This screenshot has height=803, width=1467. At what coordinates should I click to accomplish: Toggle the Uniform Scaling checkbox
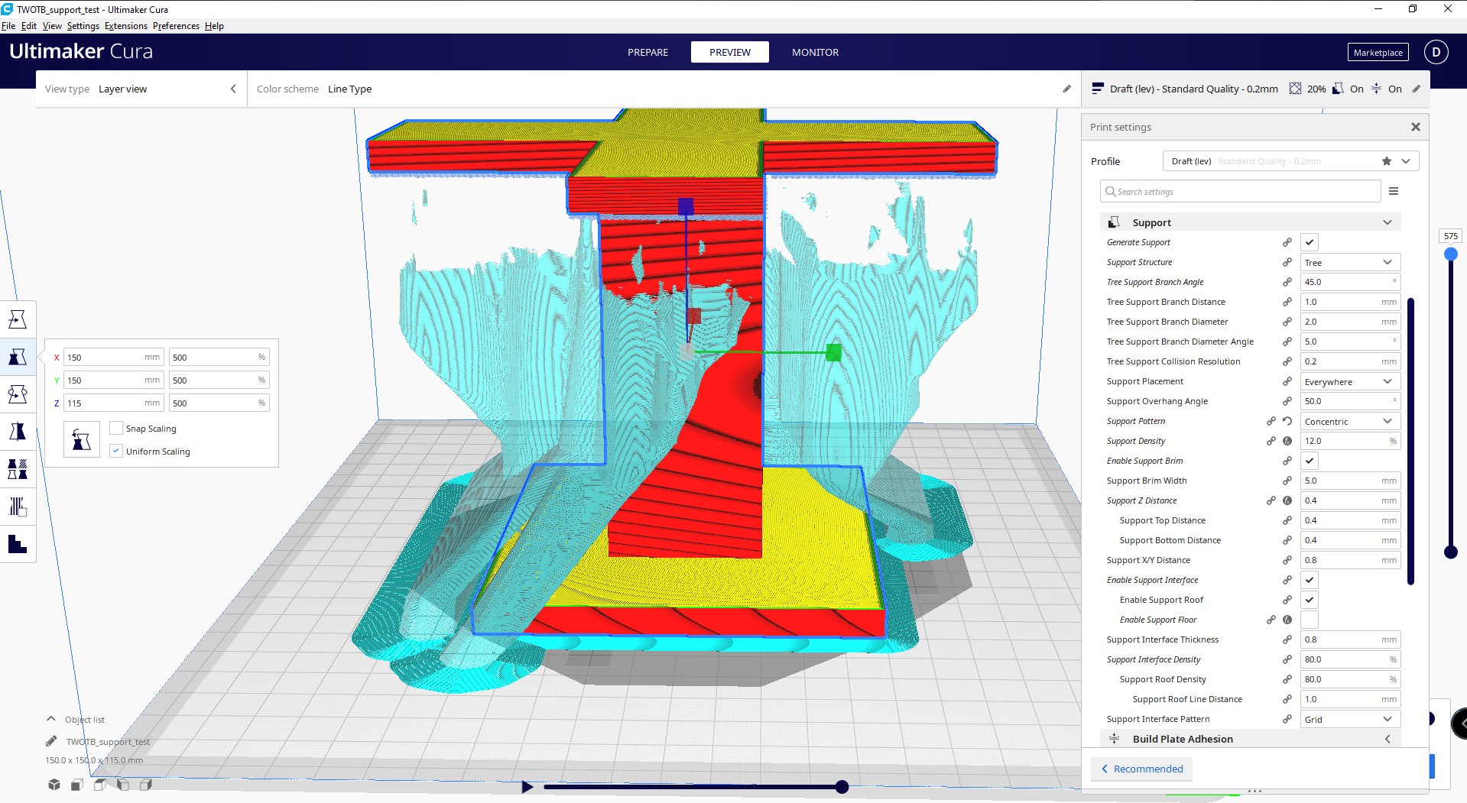point(116,451)
